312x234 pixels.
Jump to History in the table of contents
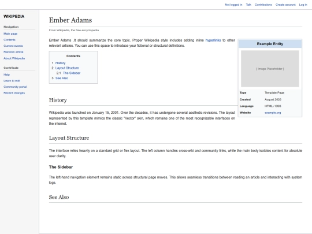(x=60, y=63)
